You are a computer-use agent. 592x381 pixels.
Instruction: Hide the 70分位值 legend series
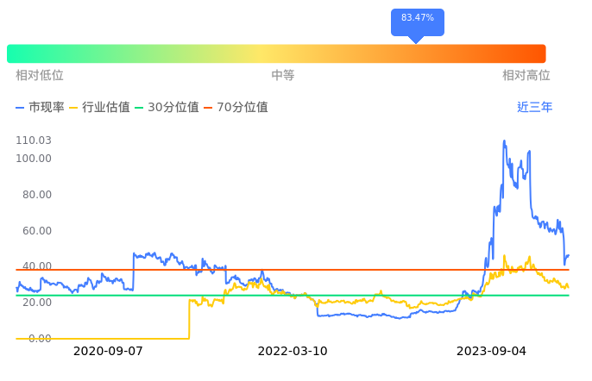[x=234, y=108]
